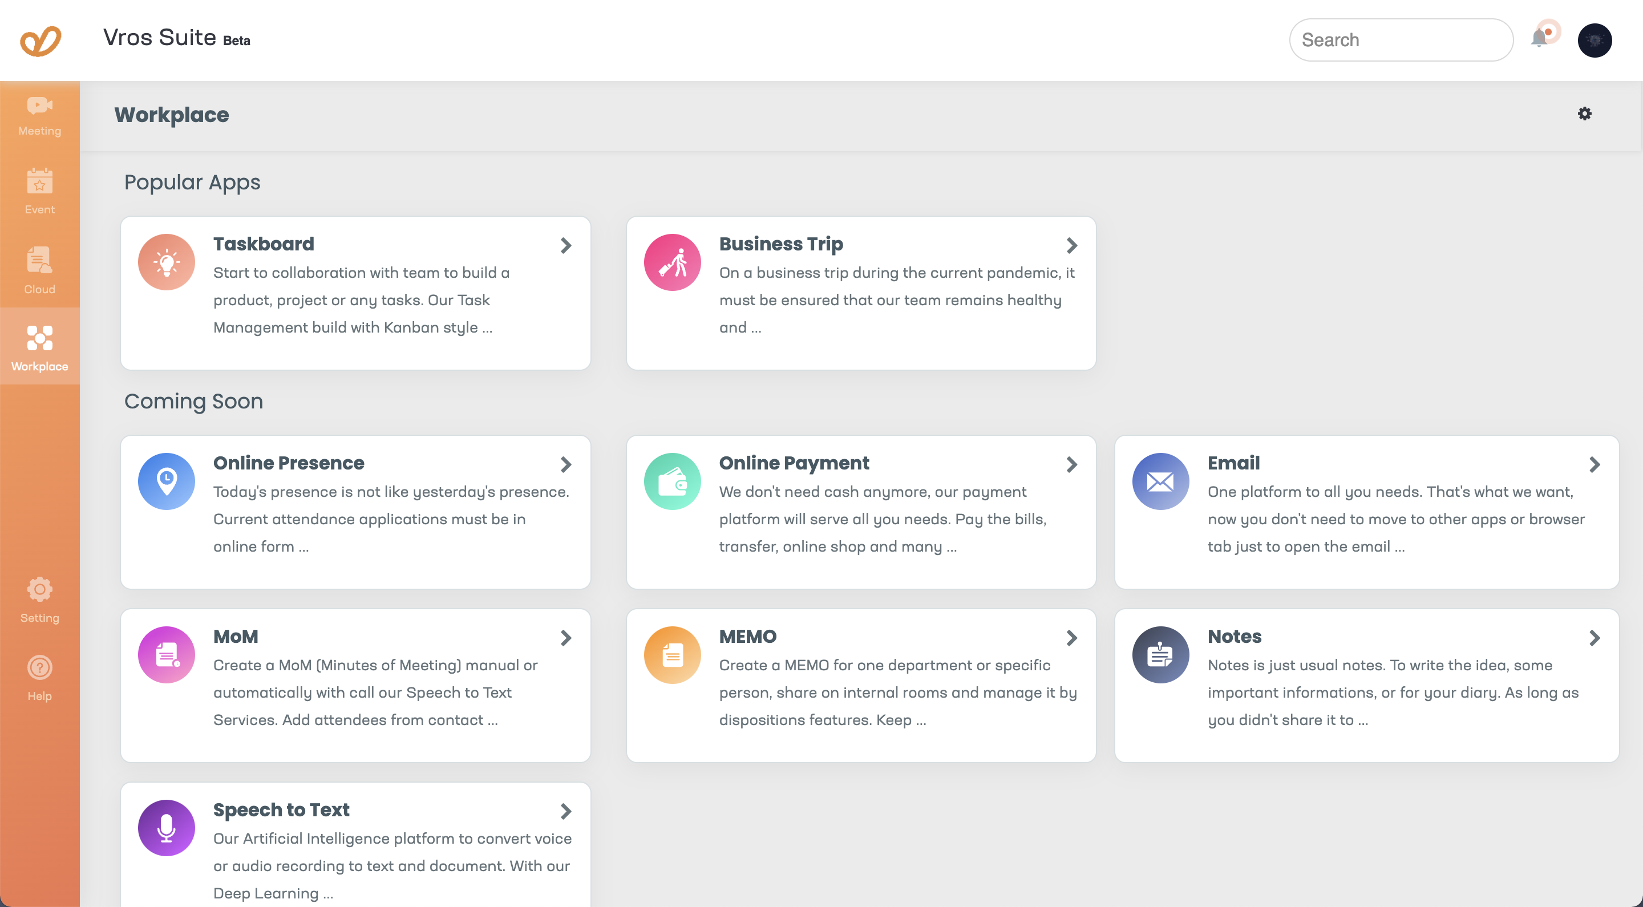Click the Online Payment wallet icon
The height and width of the screenshot is (907, 1643).
pos(672,481)
